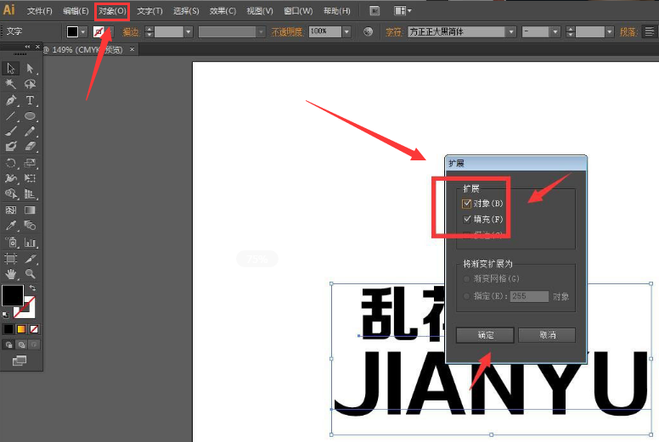Adjust the stroke weight stepper arrows
The width and height of the screenshot is (659, 442).
coord(149,31)
